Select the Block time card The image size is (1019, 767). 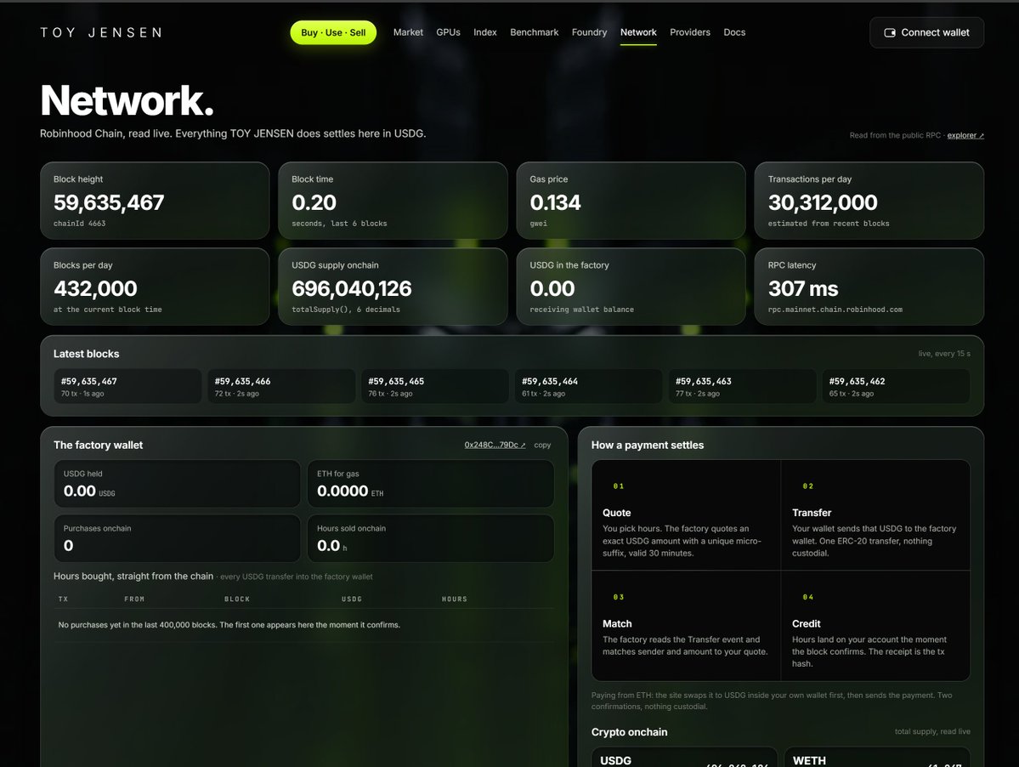[x=393, y=201]
